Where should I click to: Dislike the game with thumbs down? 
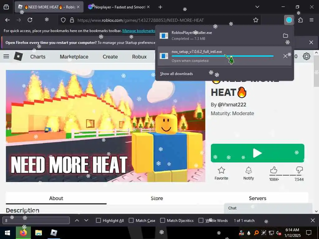299,170
